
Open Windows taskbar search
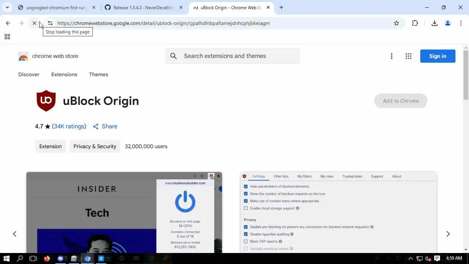[x=20, y=258]
